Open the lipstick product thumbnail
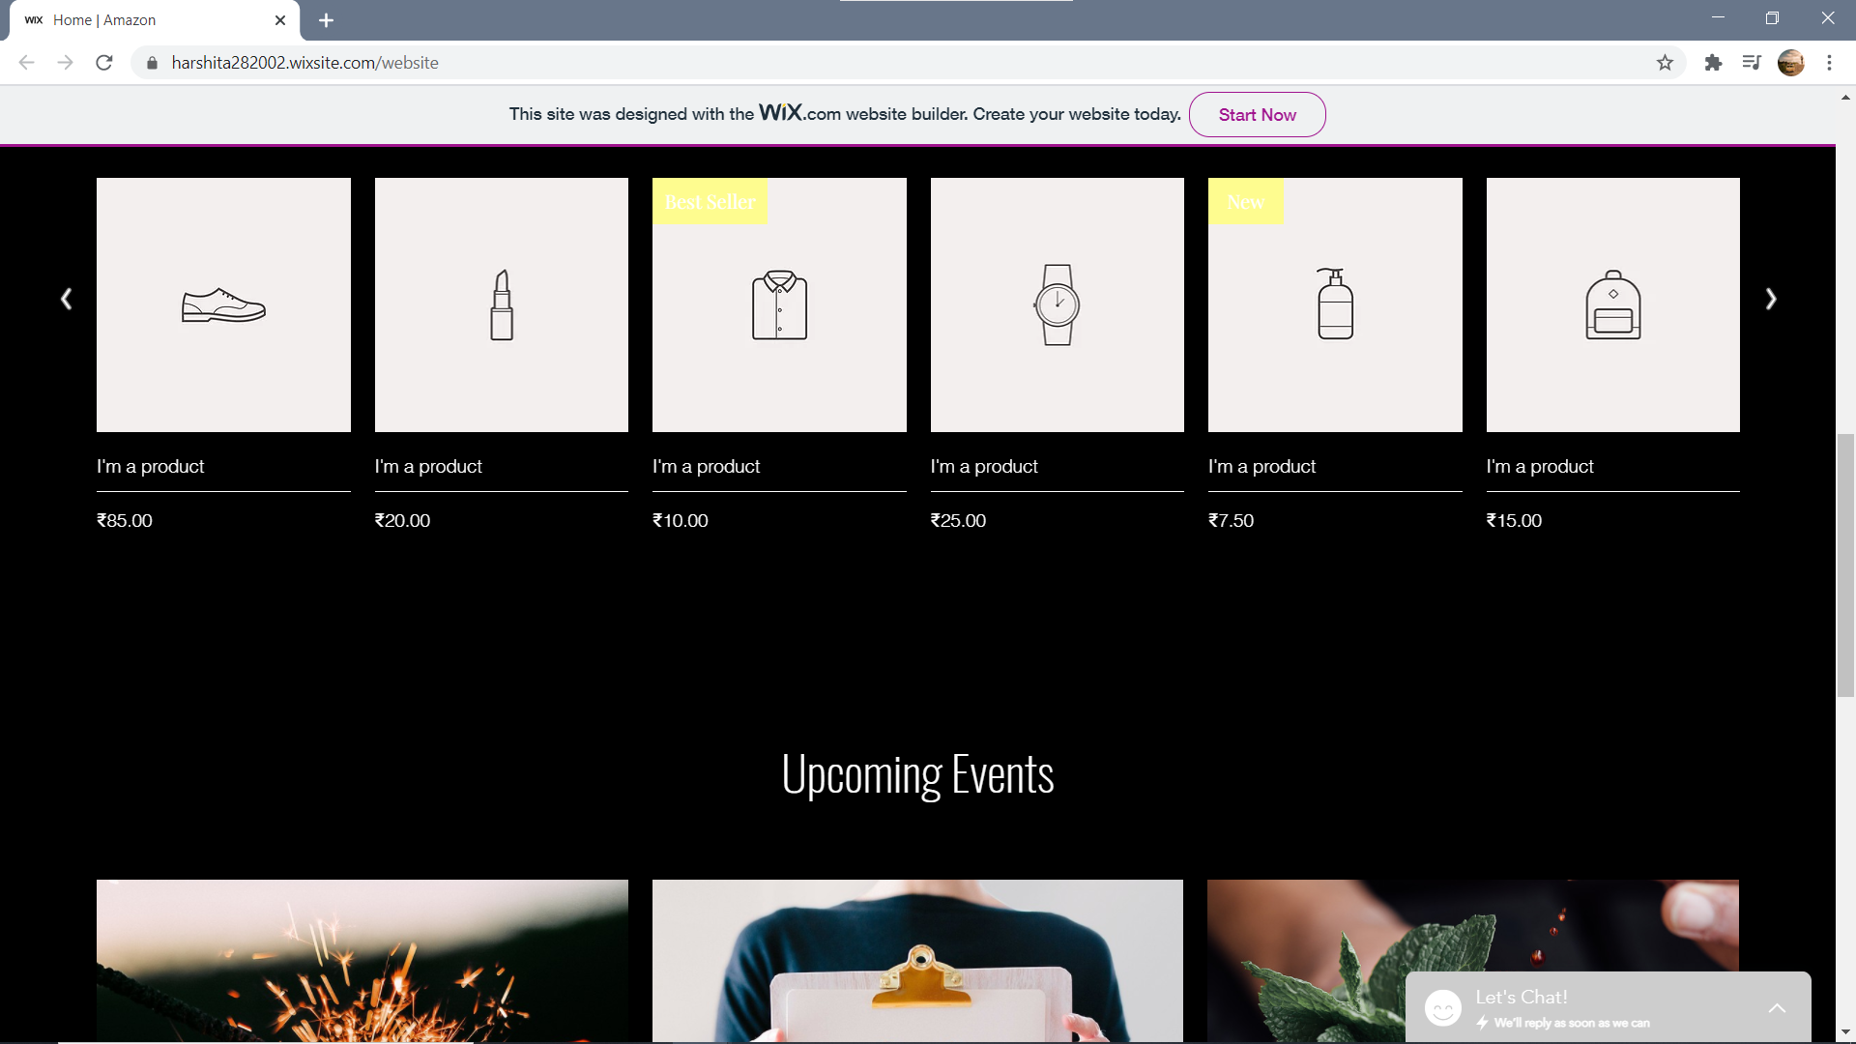Viewport: 1856px width, 1044px height. 501,304
